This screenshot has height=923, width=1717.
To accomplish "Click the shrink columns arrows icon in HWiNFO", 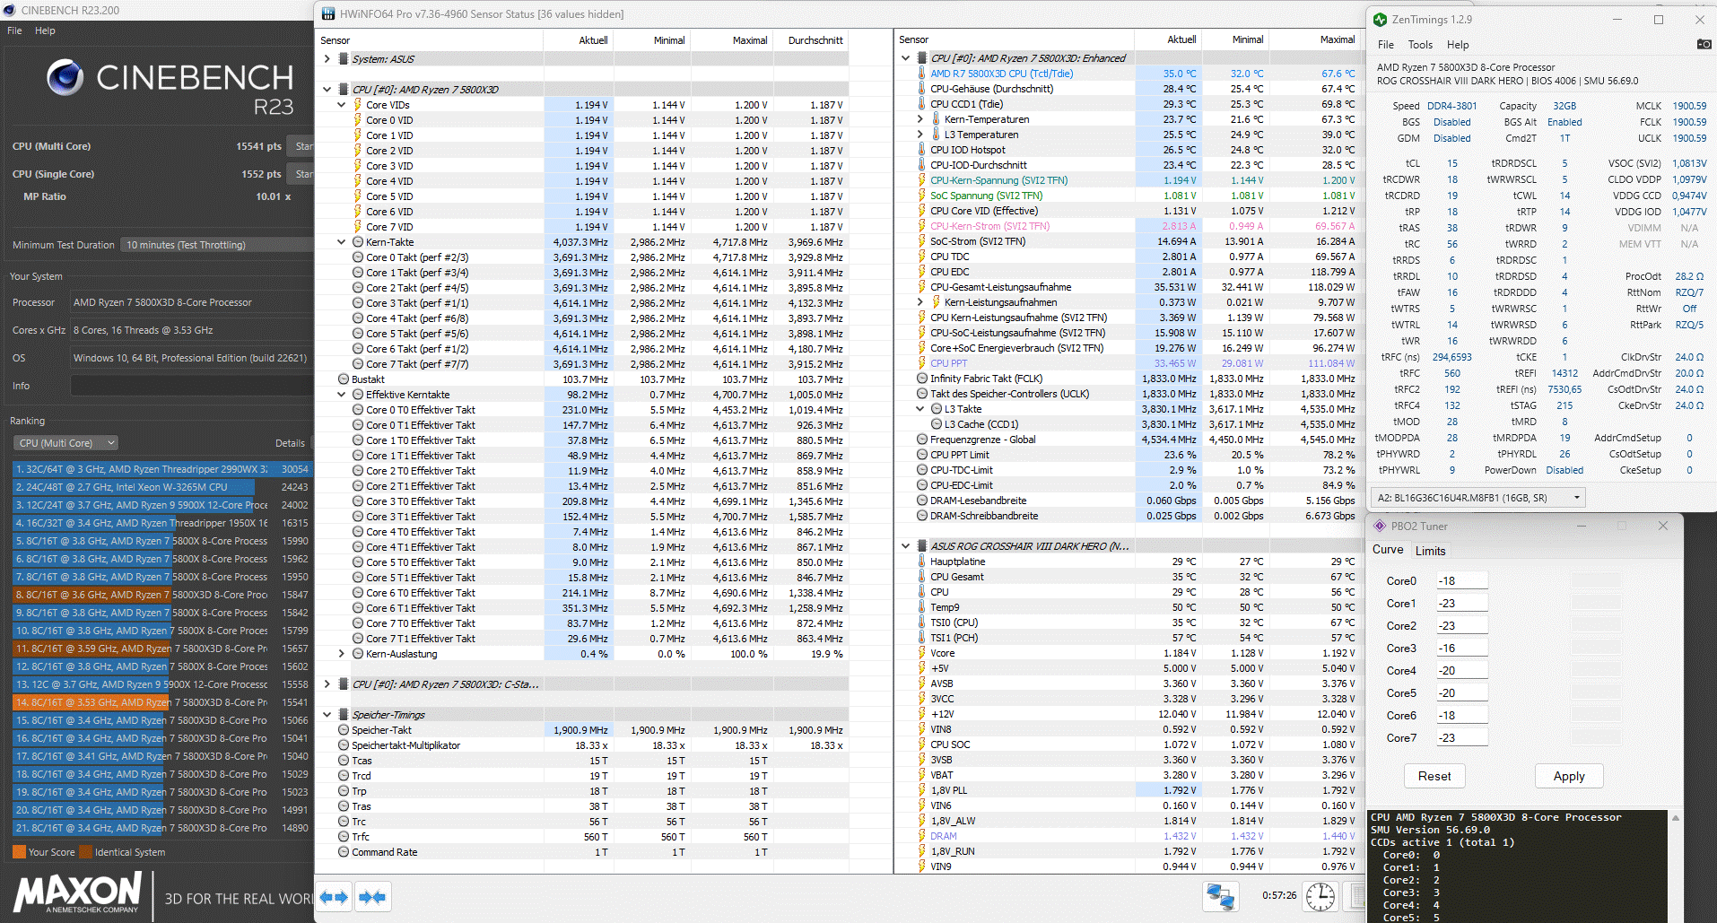I will [x=372, y=897].
